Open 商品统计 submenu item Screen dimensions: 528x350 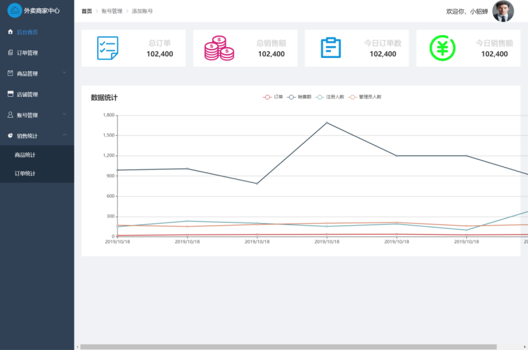coord(26,155)
